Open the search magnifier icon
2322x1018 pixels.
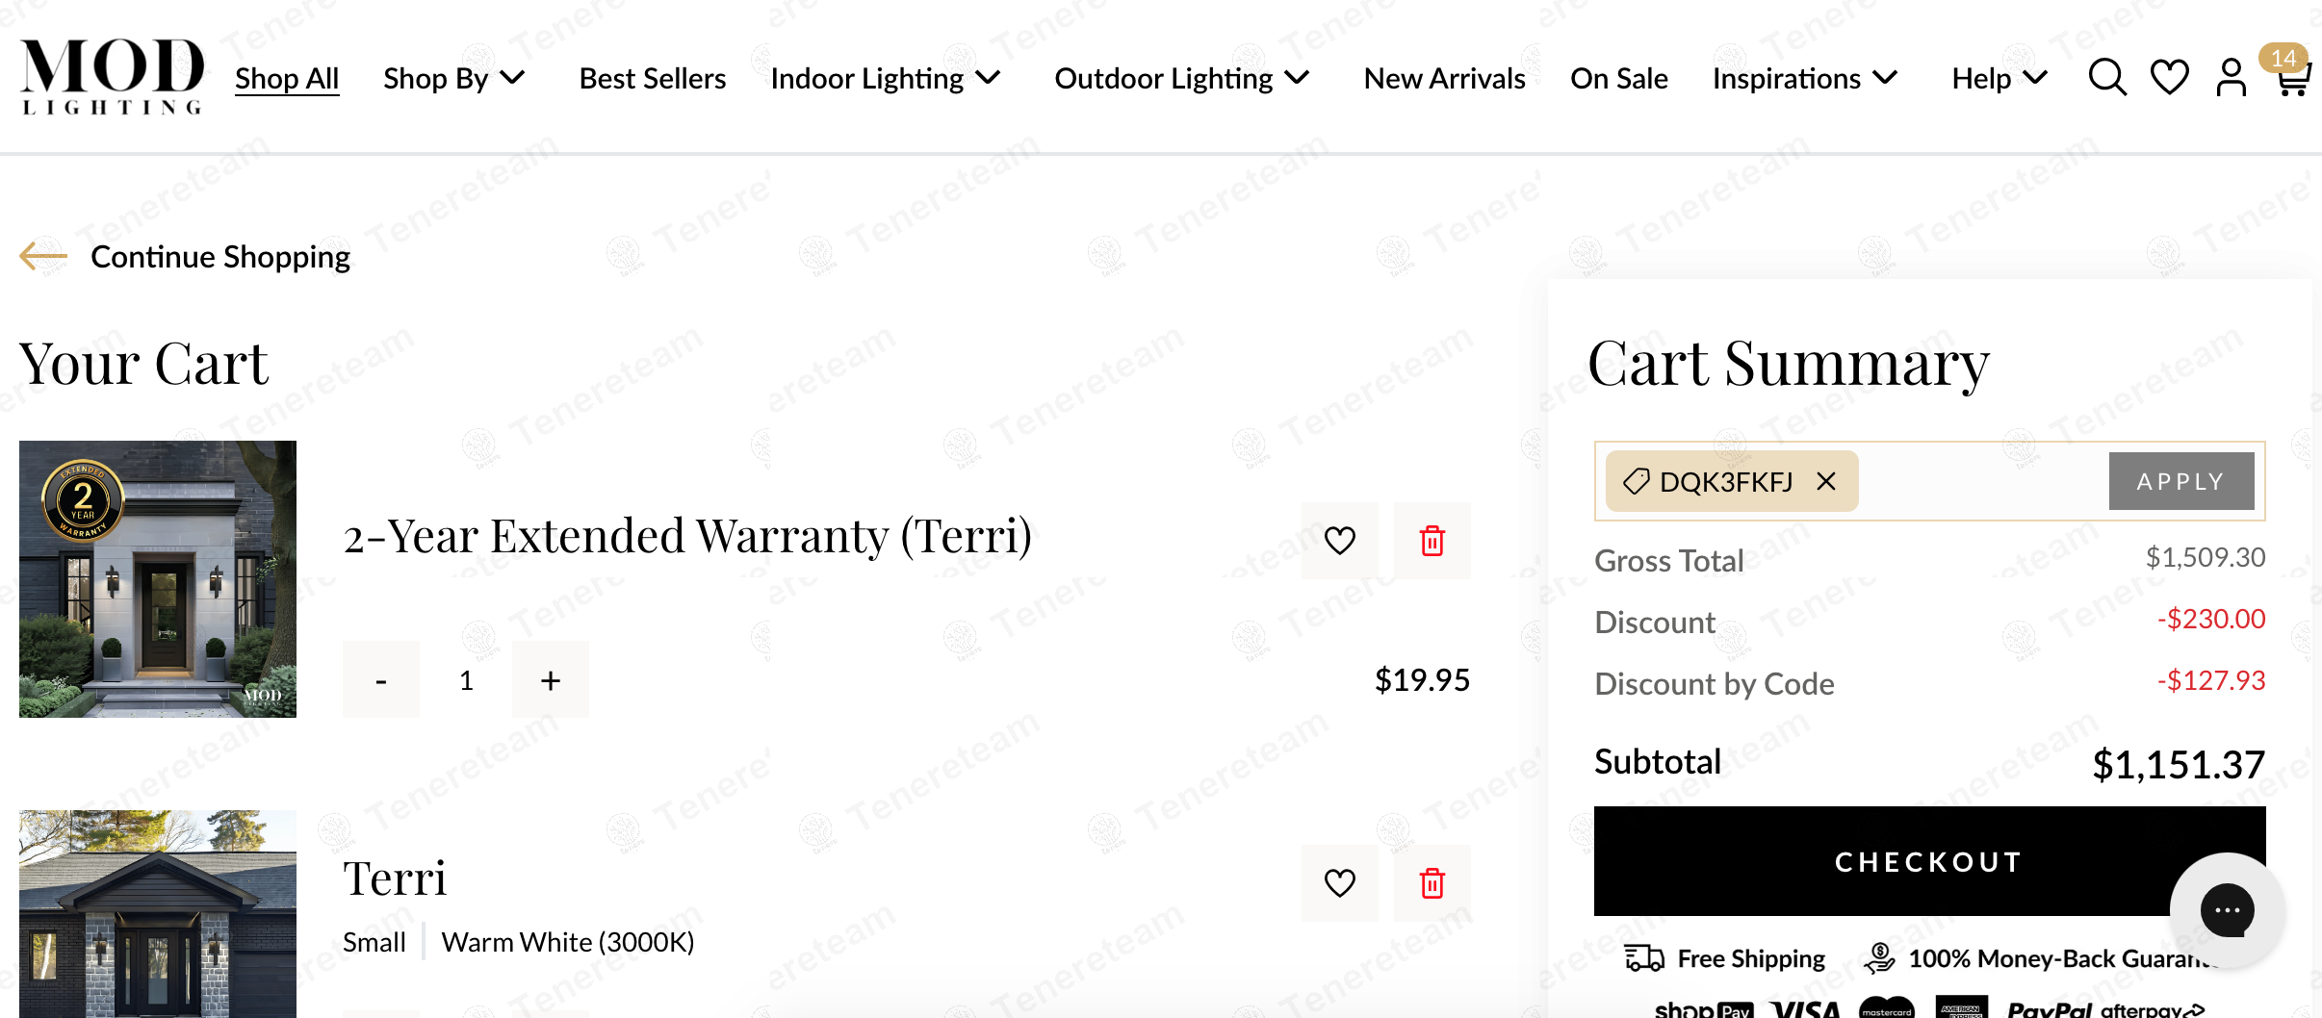2106,77
